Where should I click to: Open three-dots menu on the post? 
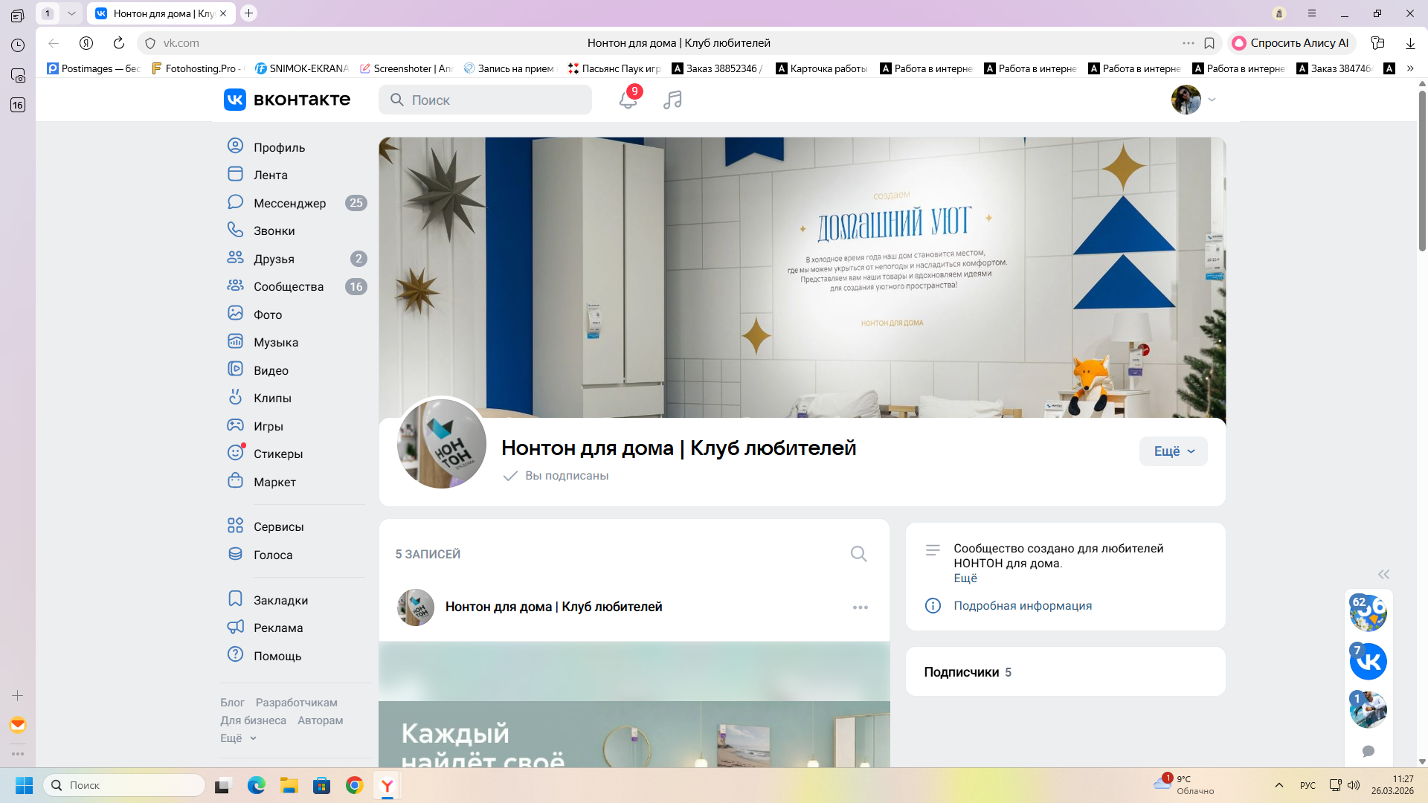click(861, 607)
